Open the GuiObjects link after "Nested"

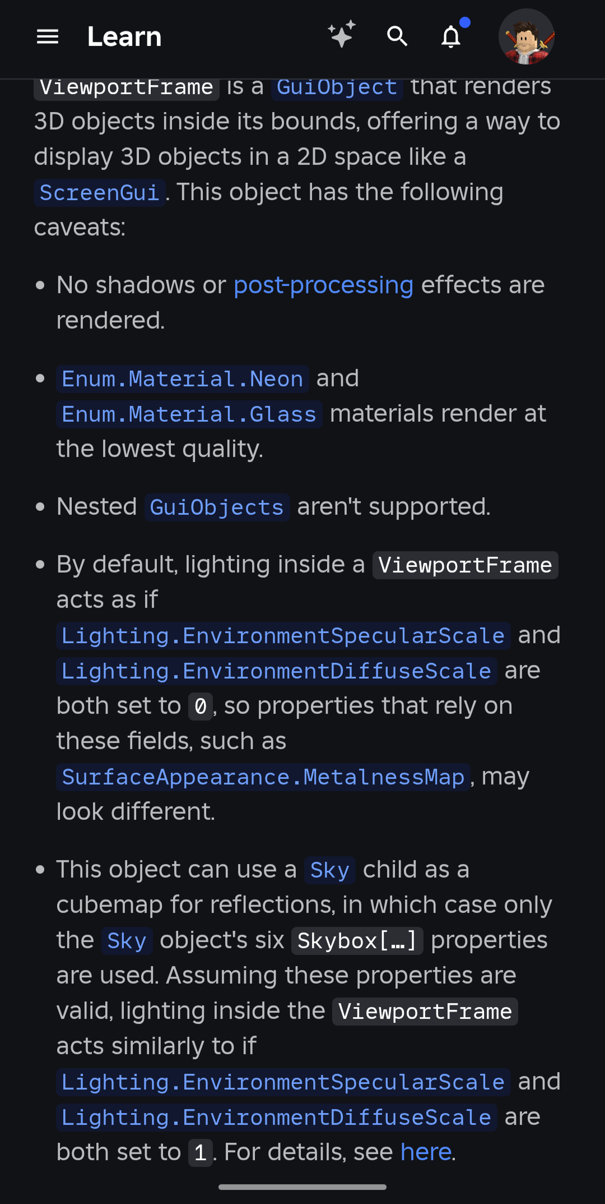point(217,508)
